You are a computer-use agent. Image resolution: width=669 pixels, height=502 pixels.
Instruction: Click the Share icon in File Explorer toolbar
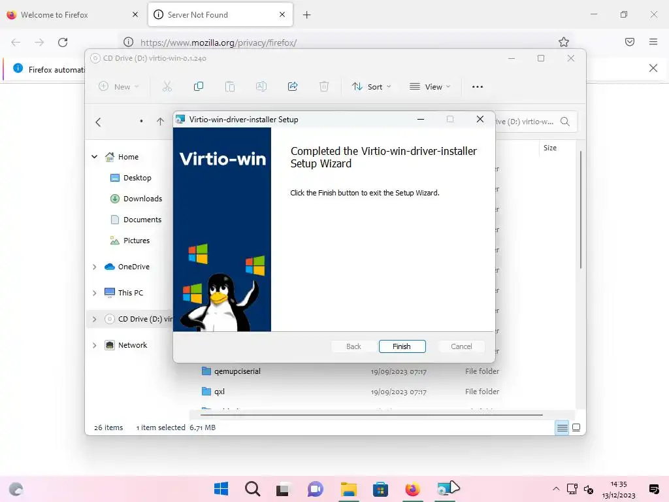tap(292, 87)
